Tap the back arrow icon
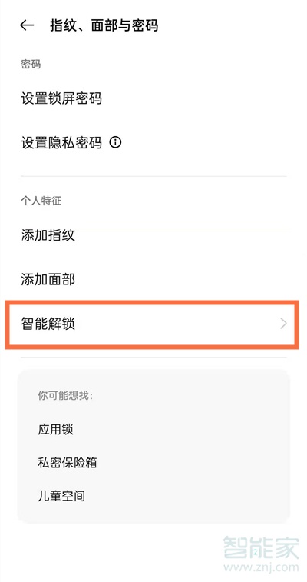This screenshot has width=307, height=582. coord(27,25)
